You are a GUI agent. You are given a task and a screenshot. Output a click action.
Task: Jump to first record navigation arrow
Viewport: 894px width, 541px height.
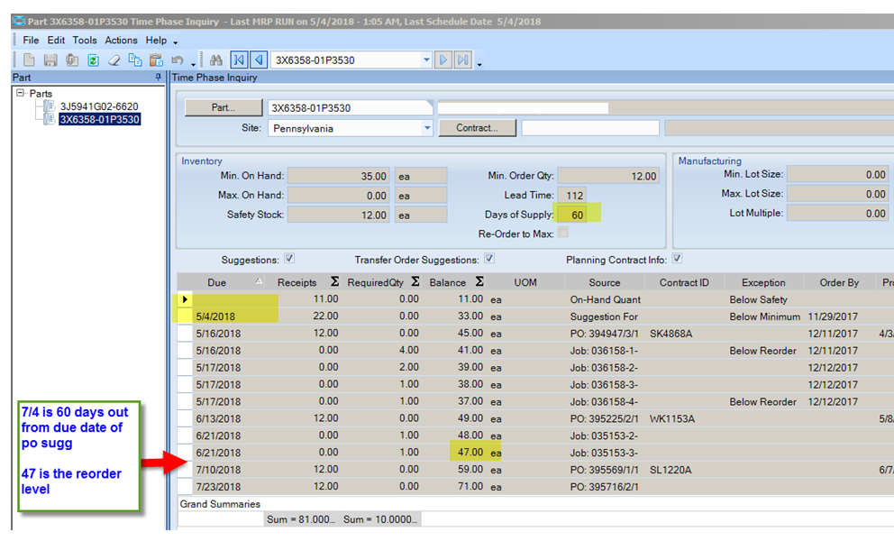point(239,60)
